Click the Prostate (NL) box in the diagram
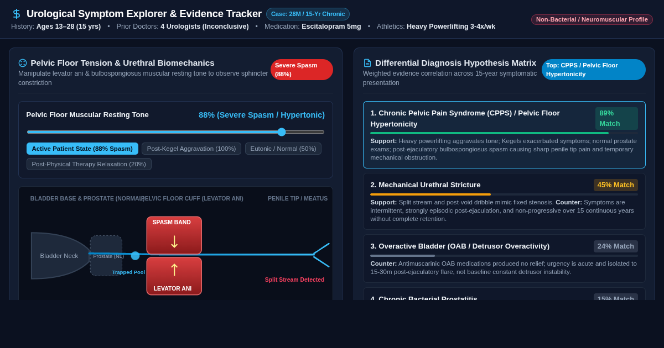Viewport: 664px width, 348px height. [106, 256]
